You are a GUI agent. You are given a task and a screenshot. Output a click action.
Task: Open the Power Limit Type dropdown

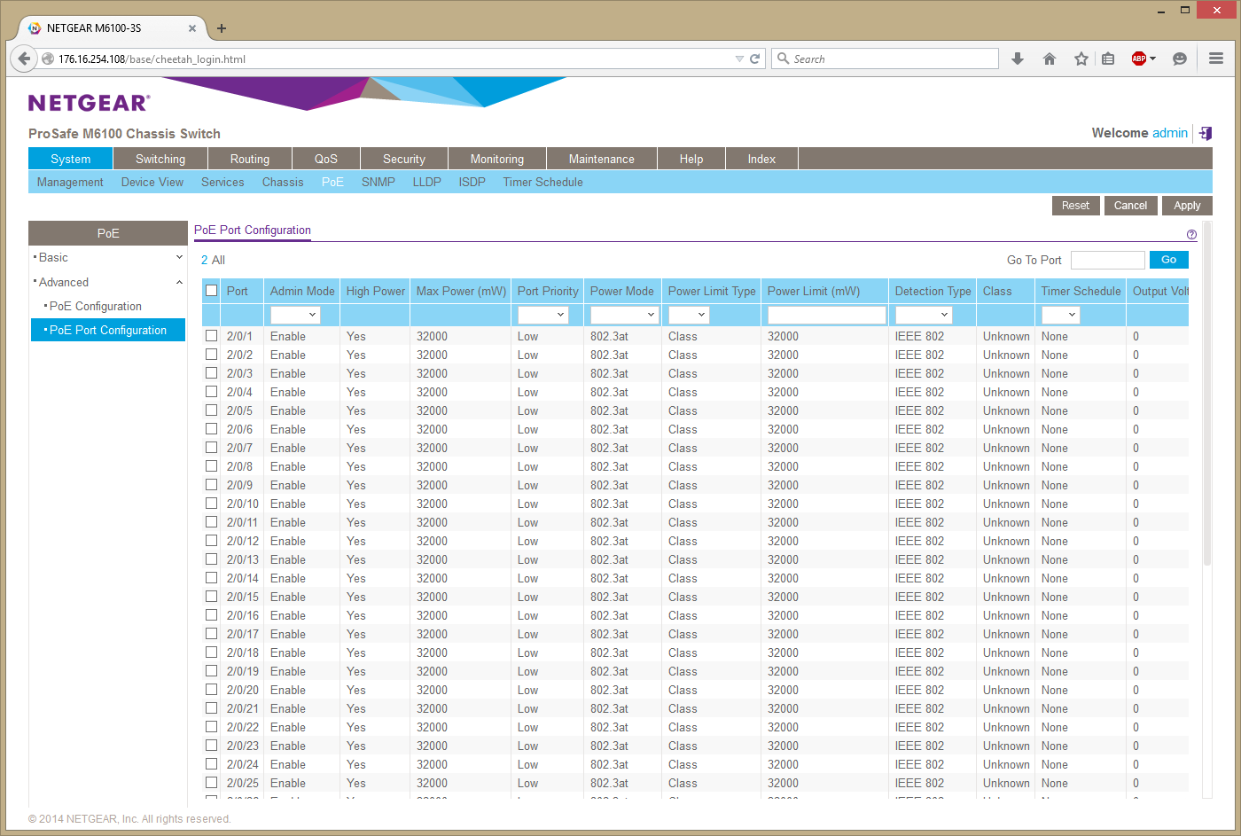coord(688,315)
